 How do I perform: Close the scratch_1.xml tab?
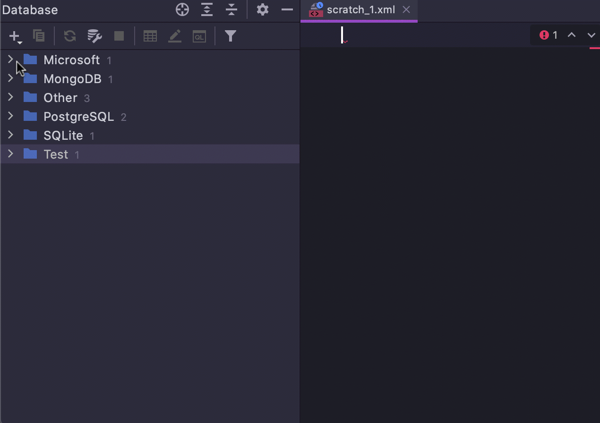[x=406, y=9]
